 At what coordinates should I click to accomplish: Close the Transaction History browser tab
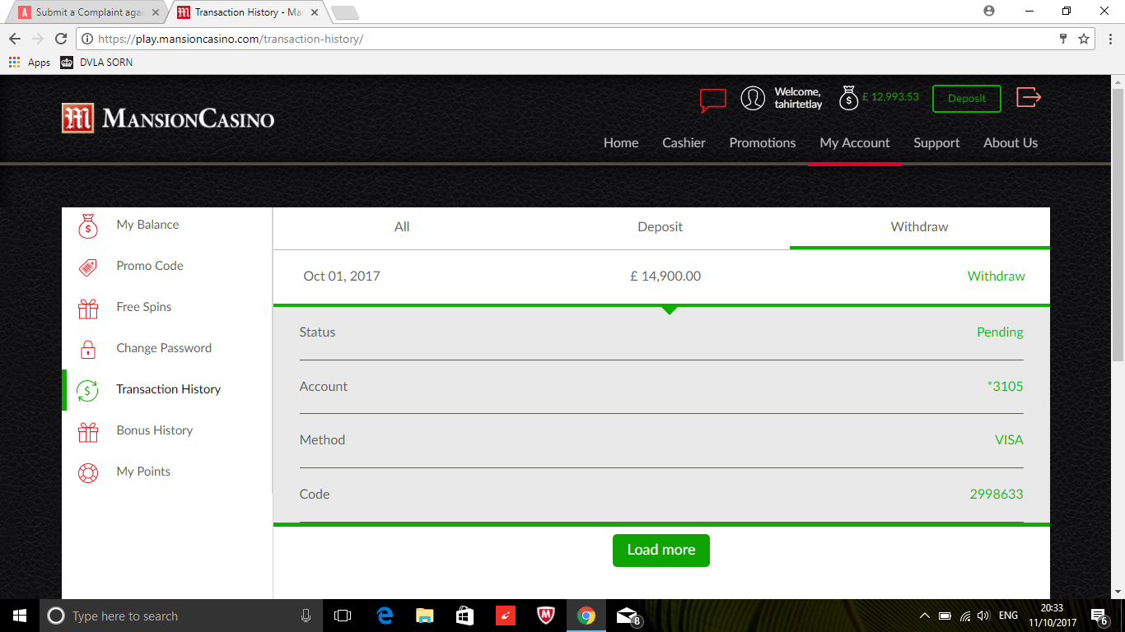(314, 12)
